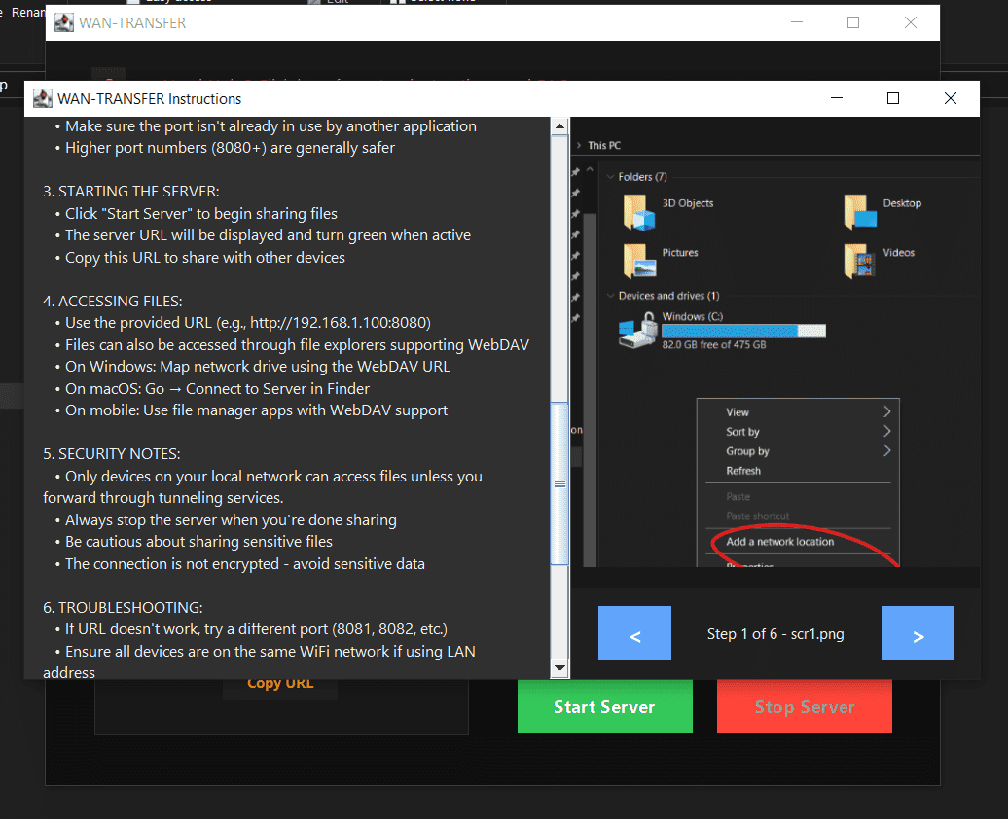Image resolution: width=1008 pixels, height=819 pixels.
Task: Click 'Ensure all devices are on the same WiFi' line
Action: [259, 662]
